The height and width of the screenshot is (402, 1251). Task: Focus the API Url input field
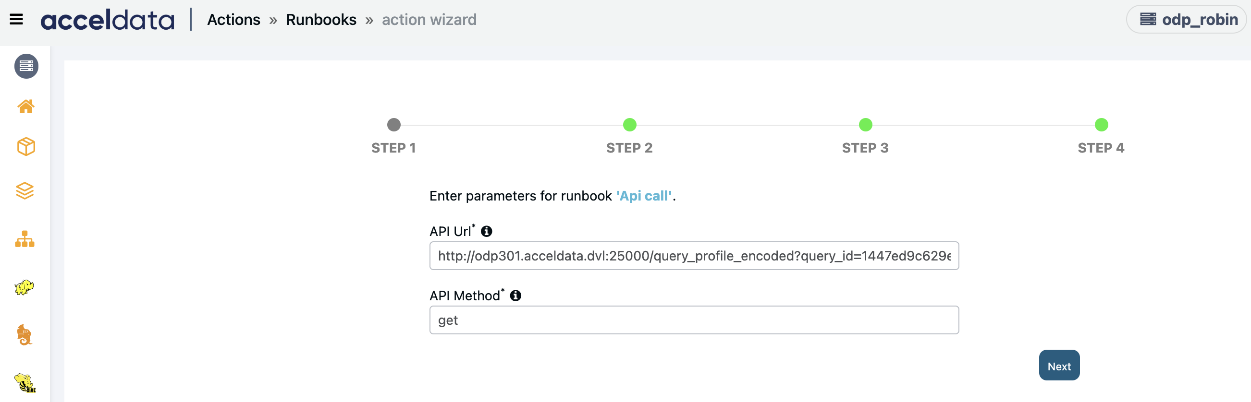click(x=694, y=256)
